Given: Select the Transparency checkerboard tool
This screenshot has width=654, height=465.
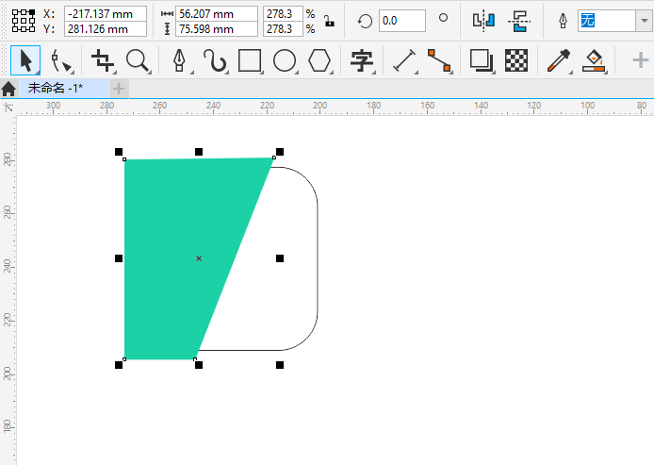Looking at the screenshot, I should [515, 61].
